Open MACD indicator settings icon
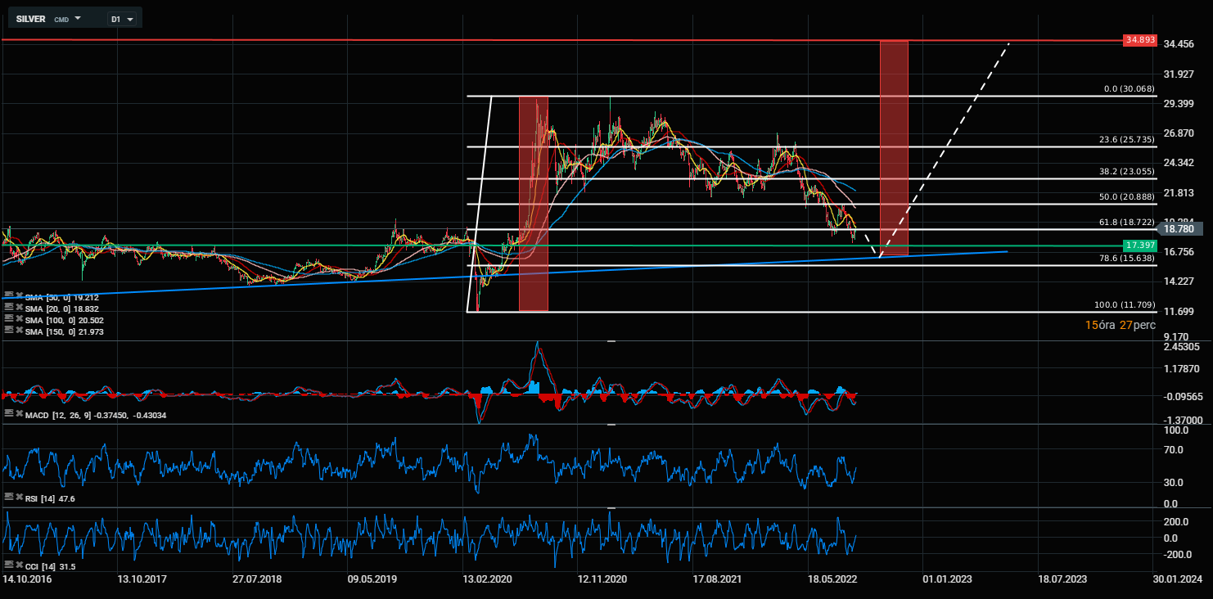The height and width of the screenshot is (599, 1213). tap(8, 415)
